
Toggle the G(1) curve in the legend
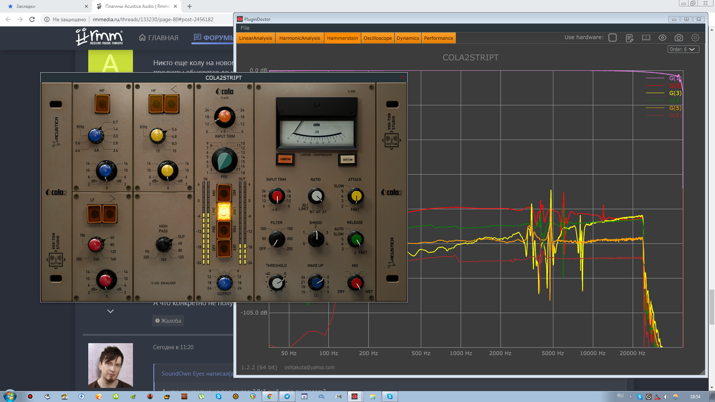[675, 78]
